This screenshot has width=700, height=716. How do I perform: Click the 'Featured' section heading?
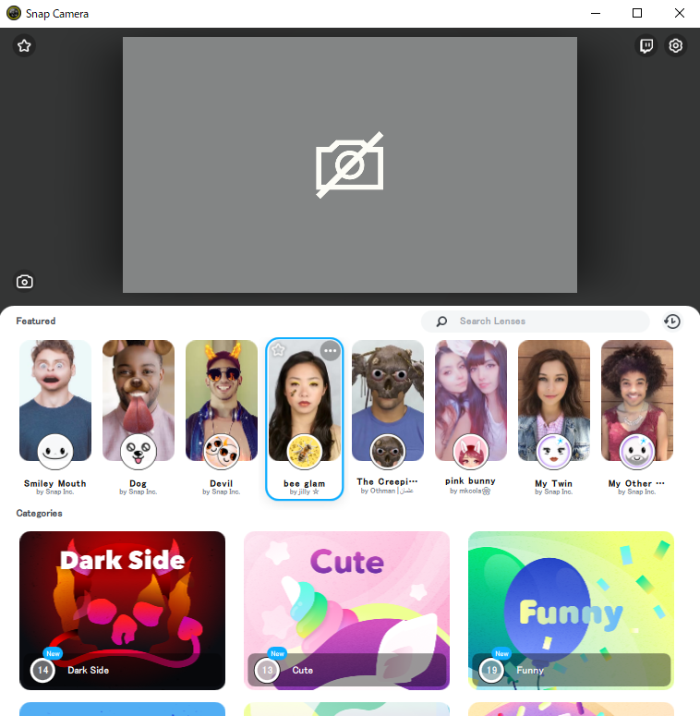tap(36, 321)
